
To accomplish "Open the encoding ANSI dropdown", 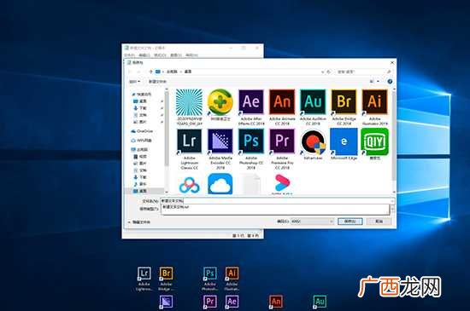I will [312, 222].
